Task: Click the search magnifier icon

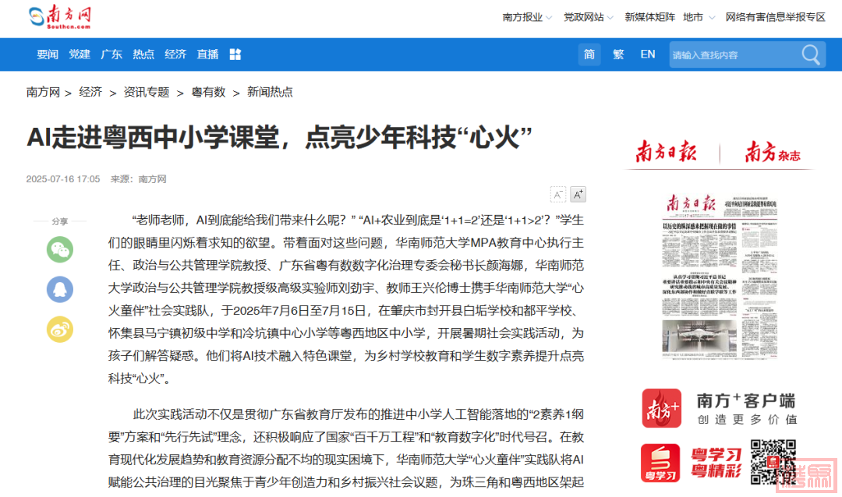Action: click(811, 55)
